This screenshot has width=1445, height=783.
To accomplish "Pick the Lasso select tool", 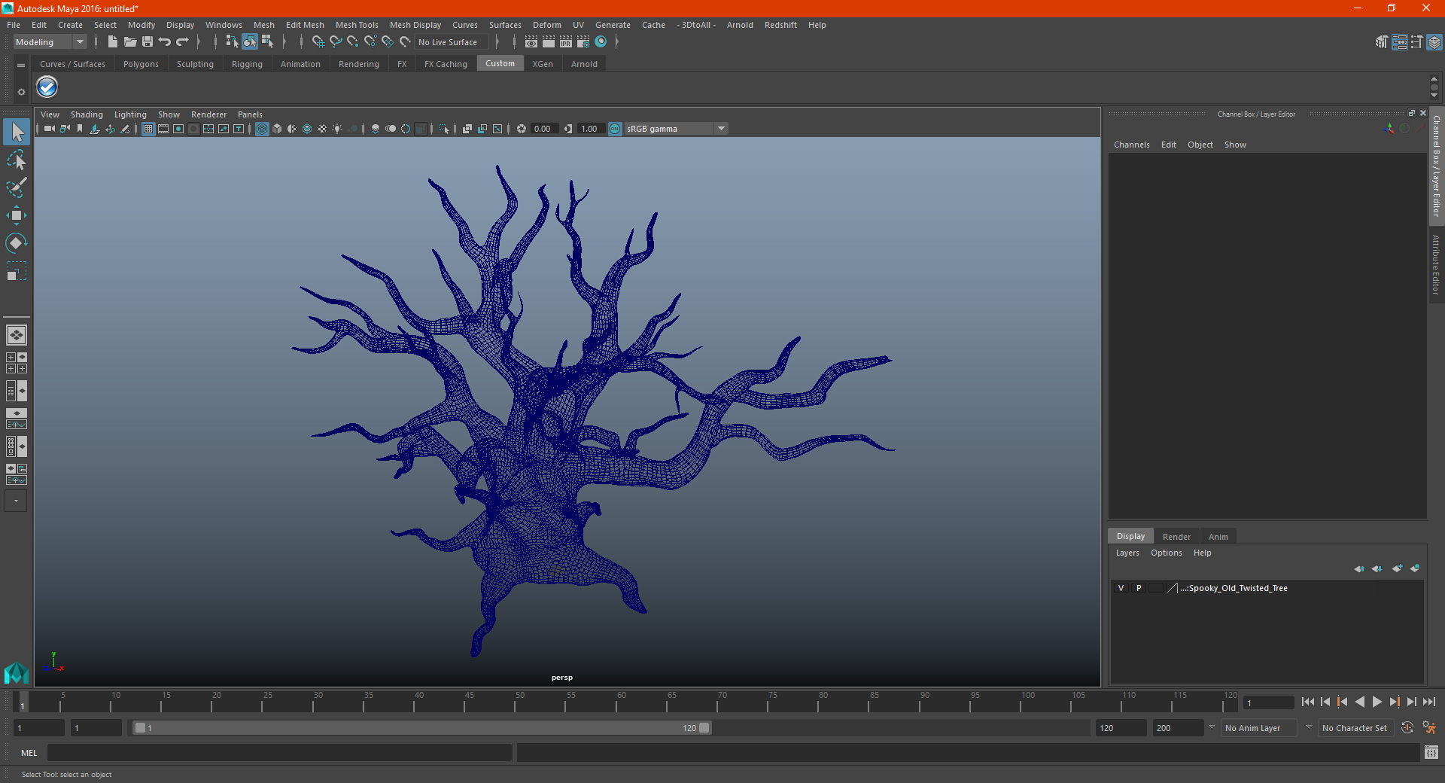I will click(x=17, y=160).
